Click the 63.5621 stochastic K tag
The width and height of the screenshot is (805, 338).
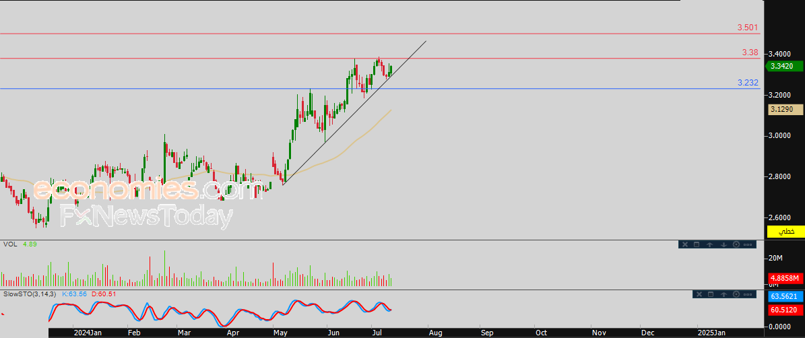click(785, 296)
